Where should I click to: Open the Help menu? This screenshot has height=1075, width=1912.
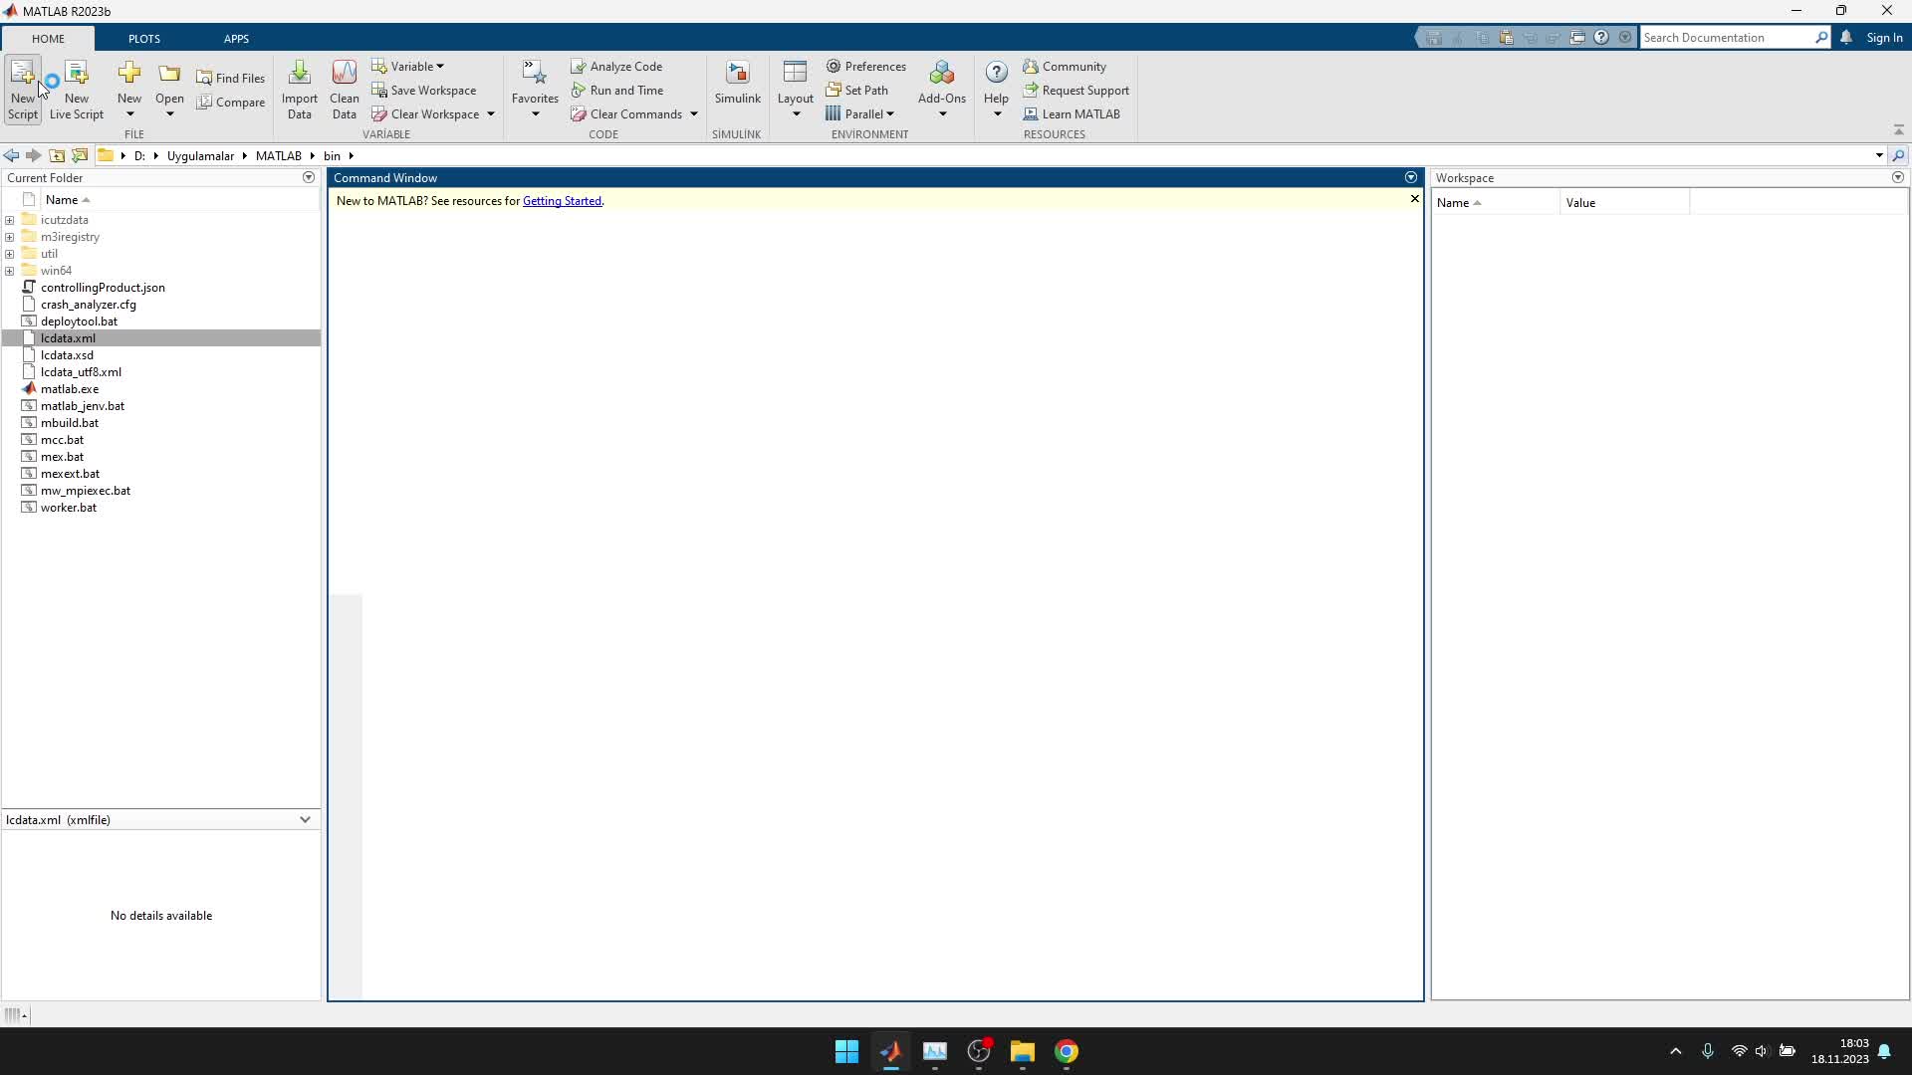tap(996, 90)
